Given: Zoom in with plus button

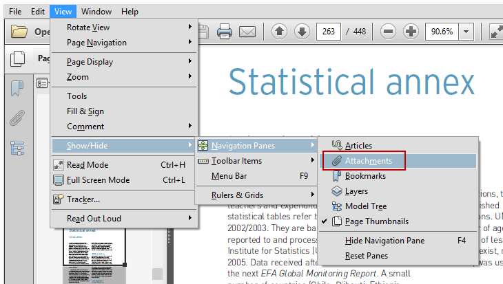Looking at the screenshot, I should tap(411, 32).
